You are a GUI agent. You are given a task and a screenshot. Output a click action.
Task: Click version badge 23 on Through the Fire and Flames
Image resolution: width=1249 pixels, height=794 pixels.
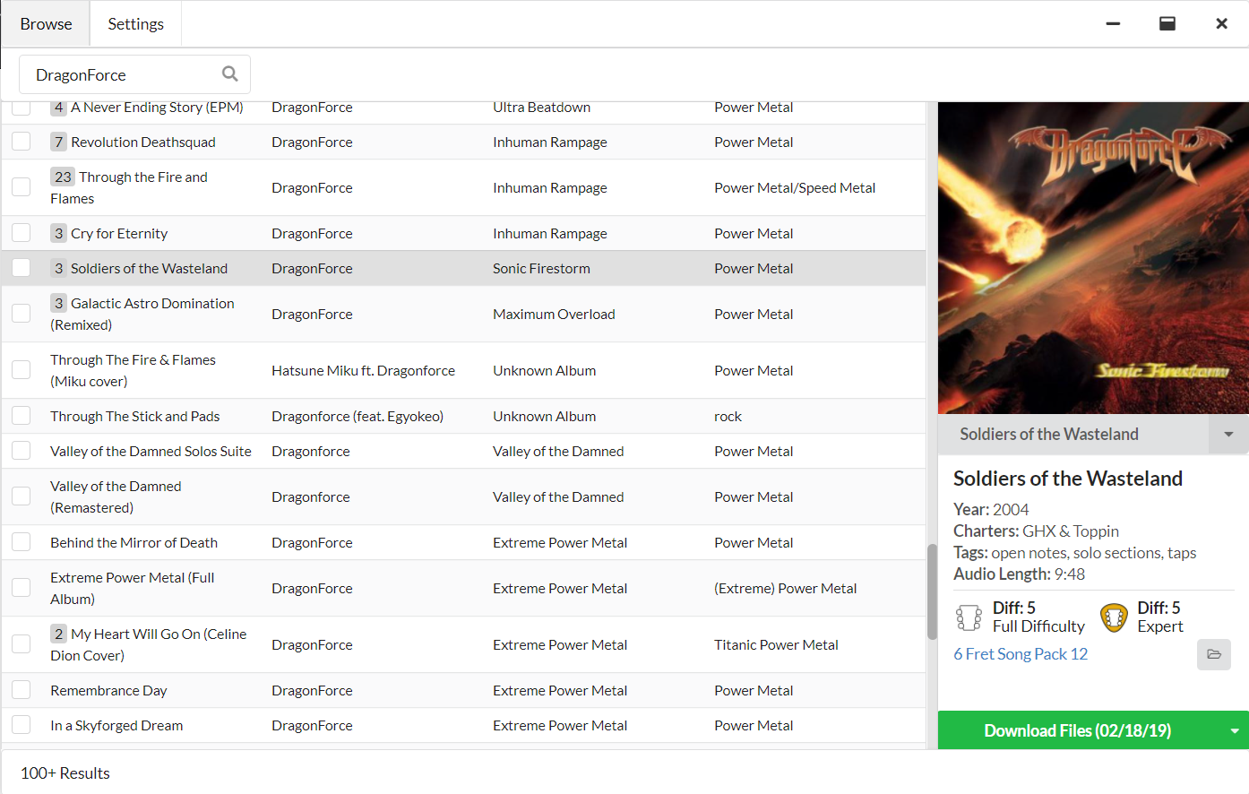click(63, 177)
